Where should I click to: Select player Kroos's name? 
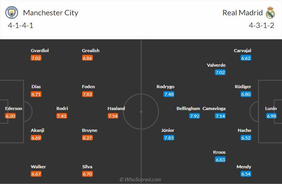pos(219,152)
